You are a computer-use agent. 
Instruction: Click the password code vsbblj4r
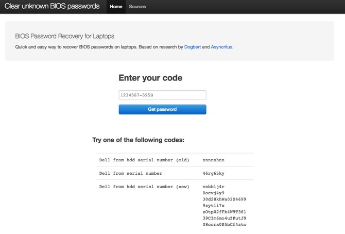click(x=213, y=187)
